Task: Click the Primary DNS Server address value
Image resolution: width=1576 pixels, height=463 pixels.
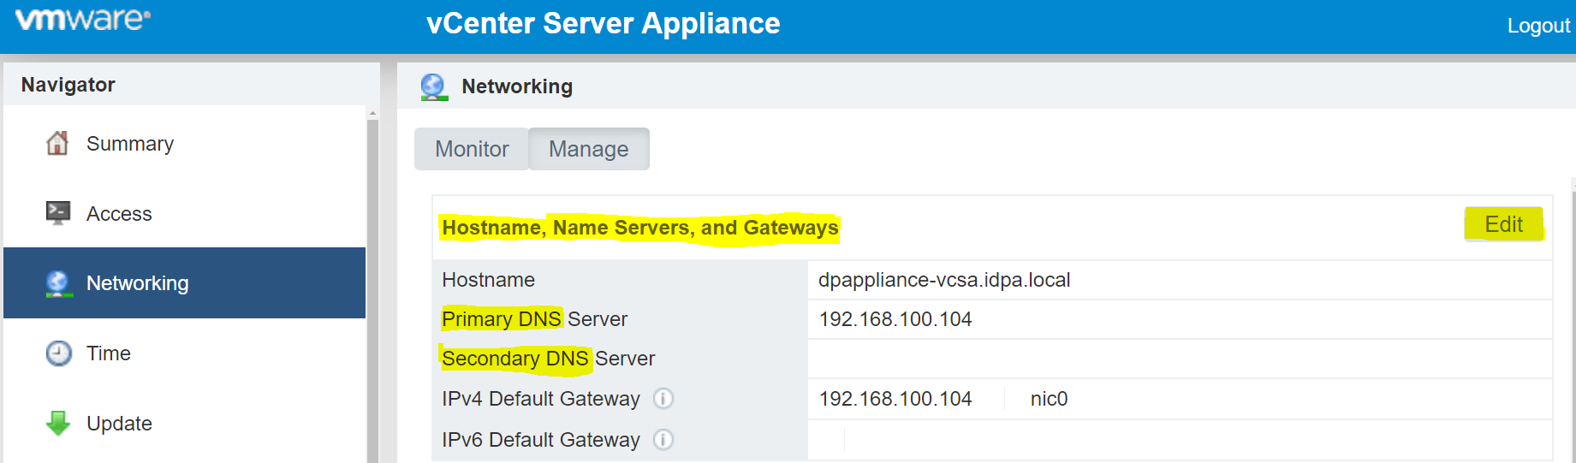Action: click(x=895, y=319)
